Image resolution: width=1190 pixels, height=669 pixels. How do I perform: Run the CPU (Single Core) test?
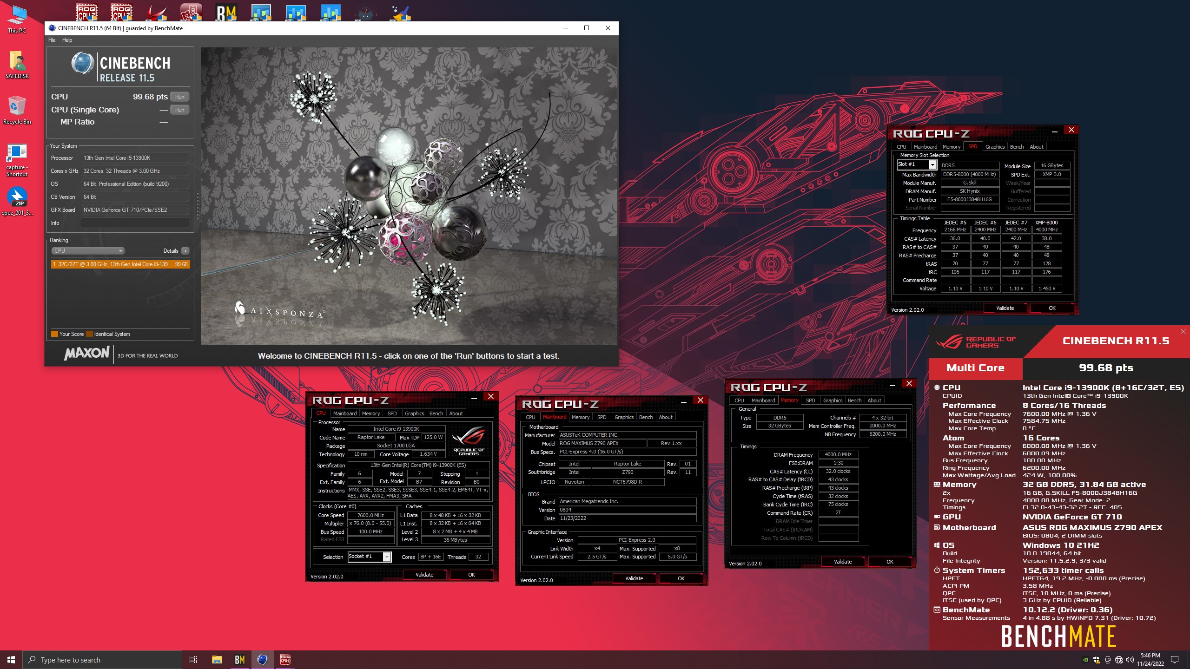pyautogui.click(x=180, y=110)
